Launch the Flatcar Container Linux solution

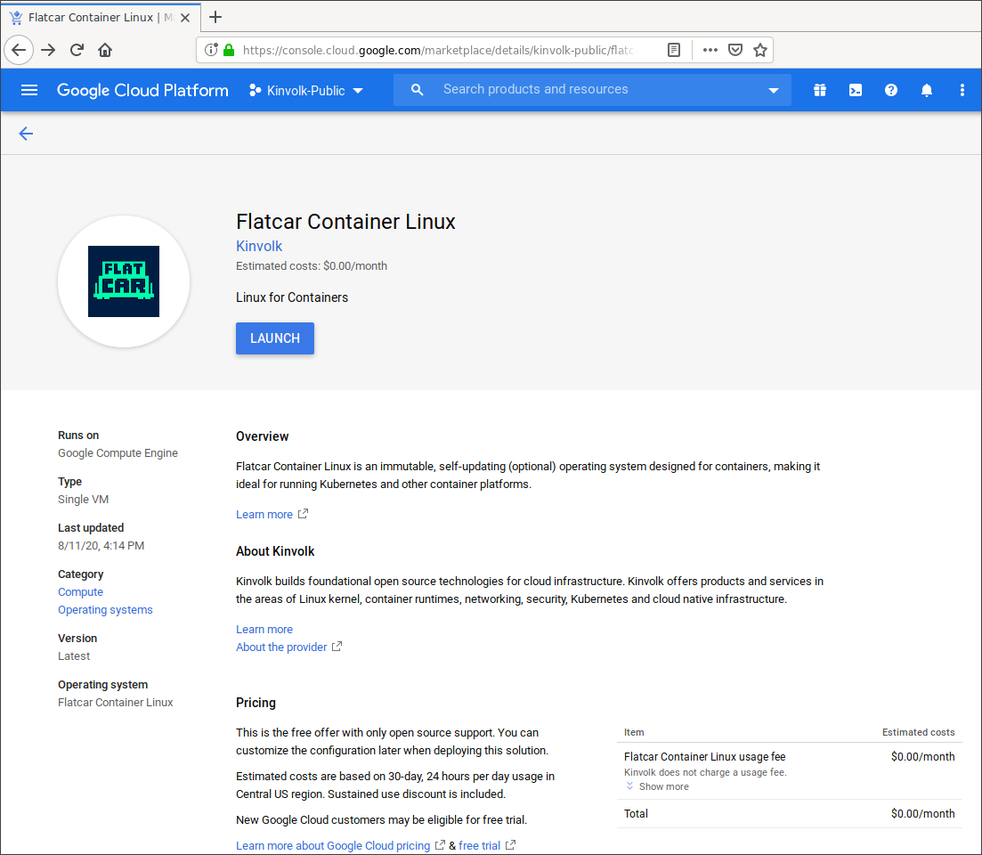click(274, 338)
